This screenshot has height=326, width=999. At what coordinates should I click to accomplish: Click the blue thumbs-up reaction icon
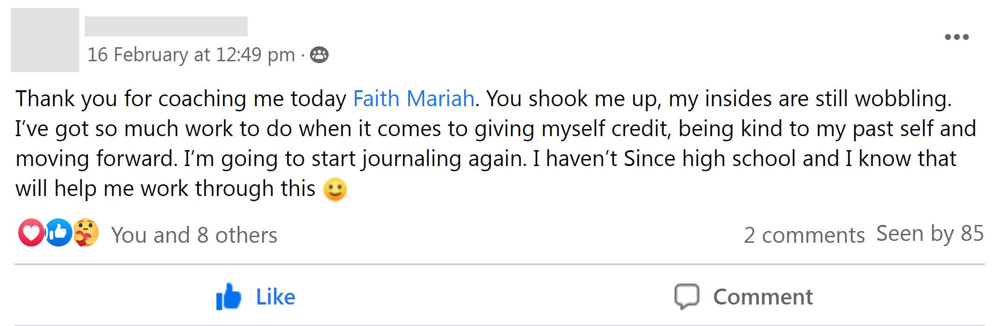pyautogui.click(x=58, y=232)
